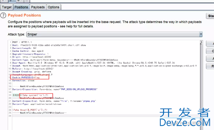Click the PHP_SESSION_UPLOAD_PROGRESS name value

tap(79, 89)
